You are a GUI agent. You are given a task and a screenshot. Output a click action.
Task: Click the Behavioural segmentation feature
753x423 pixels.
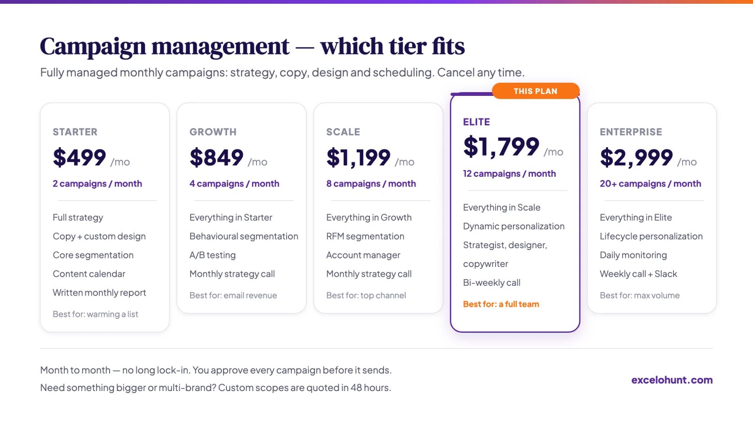(x=244, y=236)
